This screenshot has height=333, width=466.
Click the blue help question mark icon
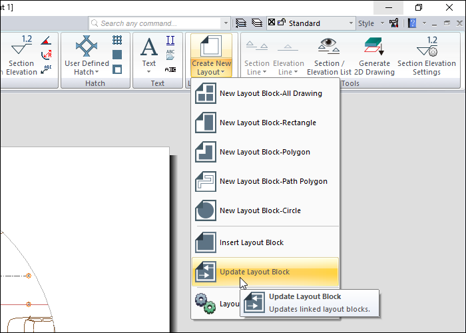[x=413, y=23]
